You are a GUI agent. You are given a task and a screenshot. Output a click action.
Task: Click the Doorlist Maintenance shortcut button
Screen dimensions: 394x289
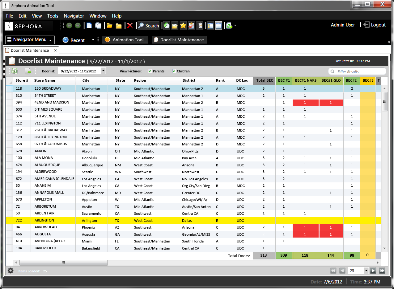(179, 40)
